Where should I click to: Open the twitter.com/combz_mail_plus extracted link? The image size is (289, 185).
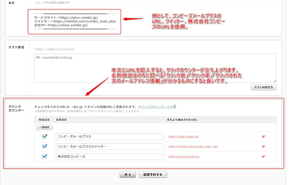coord(193,146)
